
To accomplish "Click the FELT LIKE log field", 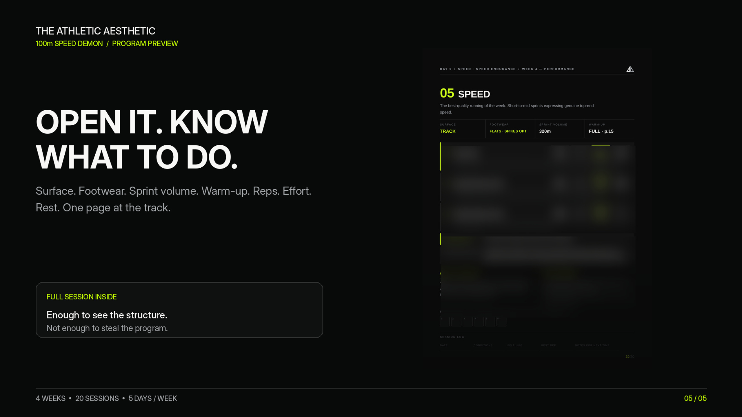I will (x=523, y=347).
